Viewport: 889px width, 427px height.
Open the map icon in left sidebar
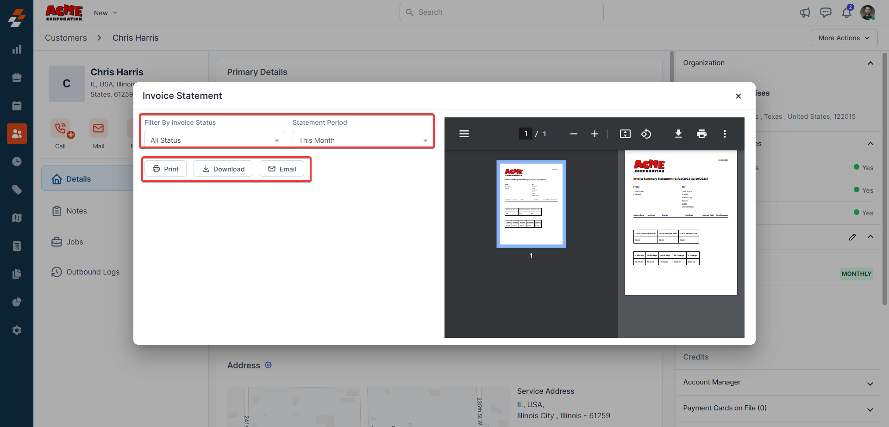17,218
